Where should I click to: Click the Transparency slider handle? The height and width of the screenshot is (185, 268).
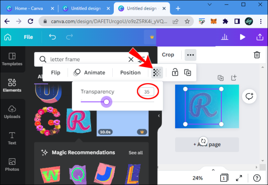pos(106,102)
